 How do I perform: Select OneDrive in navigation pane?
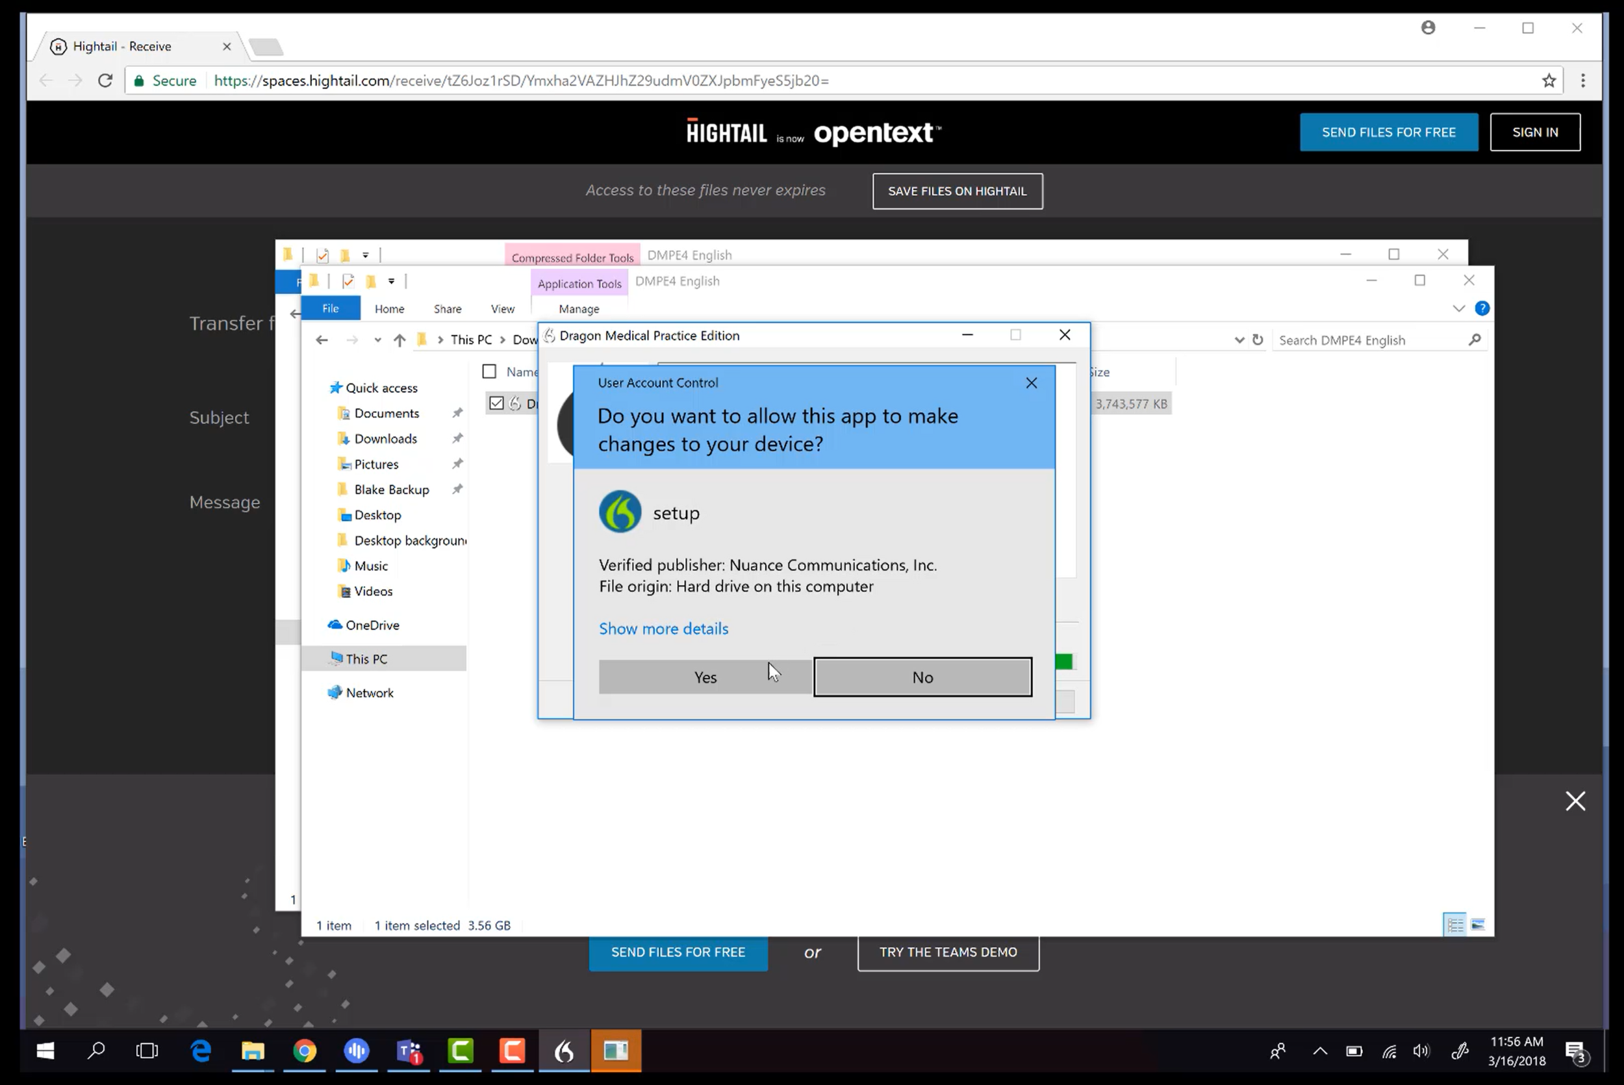[372, 625]
